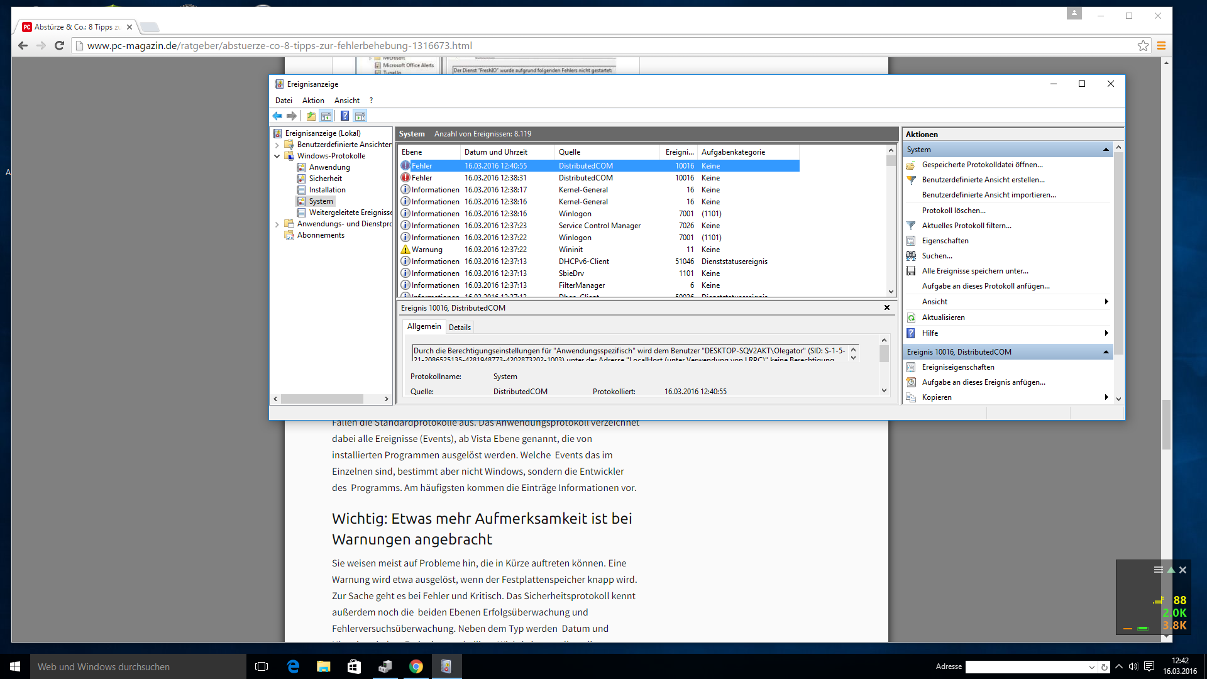Select Sicherheit log in the tree
Image resolution: width=1207 pixels, height=679 pixels.
click(x=325, y=179)
